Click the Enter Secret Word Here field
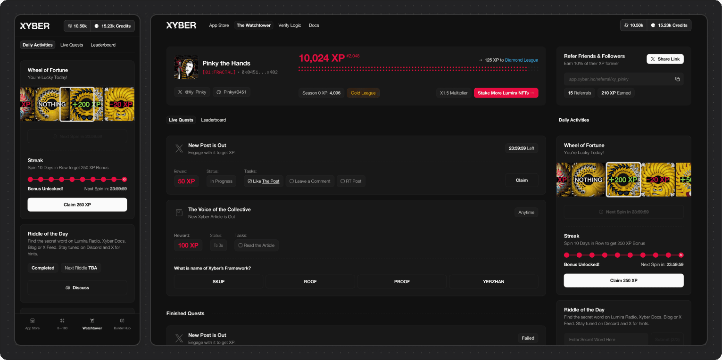The image size is (722, 360). point(606,339)
